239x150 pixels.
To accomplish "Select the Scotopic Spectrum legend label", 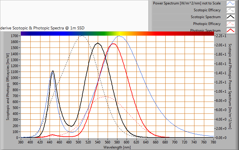I will (x=205, y=17).
